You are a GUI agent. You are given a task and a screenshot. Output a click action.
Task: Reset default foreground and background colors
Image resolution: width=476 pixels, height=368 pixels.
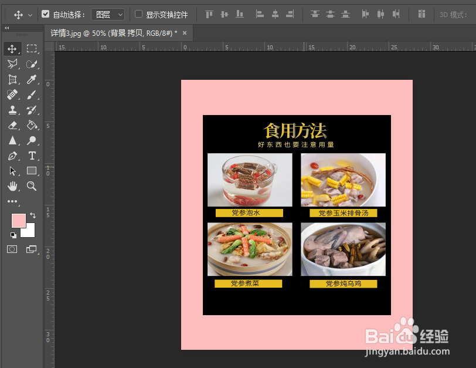click(x=13, y=235)
